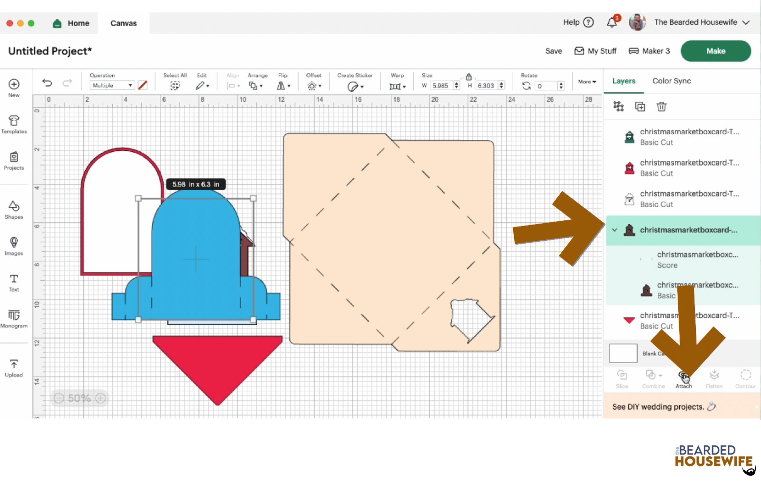Open the Images library
Viewport: 761px width, 484px height.
(14, 246)
